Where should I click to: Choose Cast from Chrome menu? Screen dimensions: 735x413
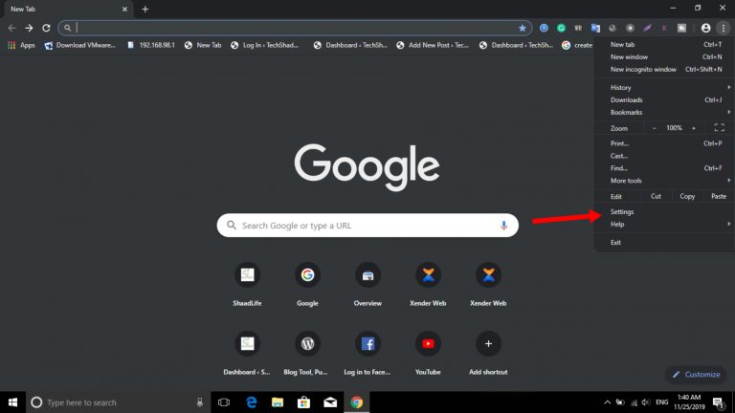coord(665,156)
